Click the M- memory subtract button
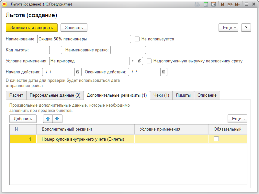This screenshot has height=194, width=259. pyautogui.click(x=237, y=4)
